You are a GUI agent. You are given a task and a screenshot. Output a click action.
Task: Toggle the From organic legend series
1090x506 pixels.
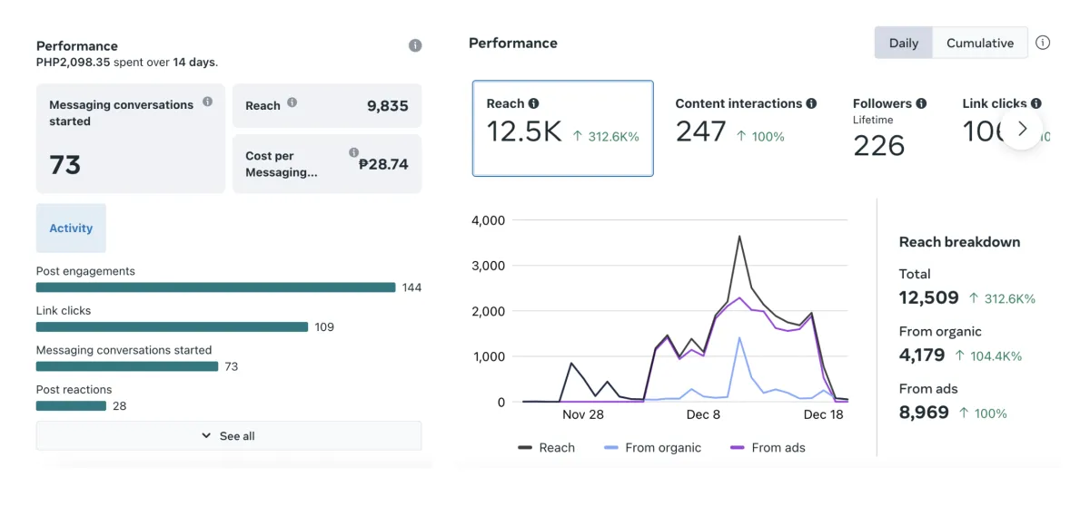click(652, 447)
